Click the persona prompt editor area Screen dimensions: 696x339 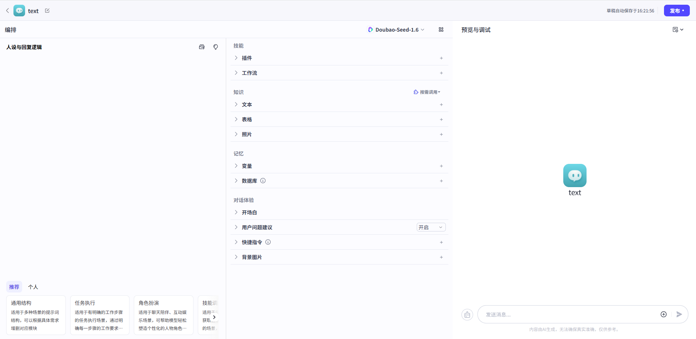(113, 165)
